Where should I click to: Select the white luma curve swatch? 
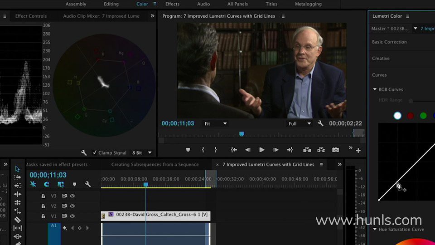pyautogui.click(x=397, y=116)
